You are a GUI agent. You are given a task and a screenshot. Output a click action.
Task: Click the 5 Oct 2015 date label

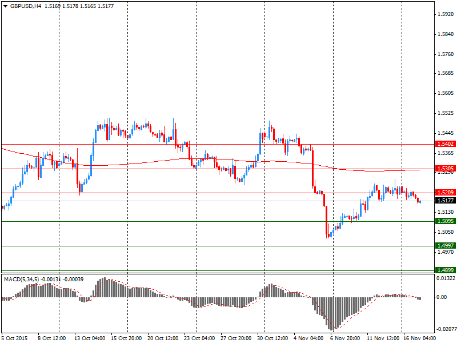click(x=15, y=338)
